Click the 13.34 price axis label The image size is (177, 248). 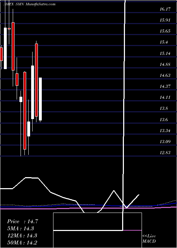tap(165, 131)
